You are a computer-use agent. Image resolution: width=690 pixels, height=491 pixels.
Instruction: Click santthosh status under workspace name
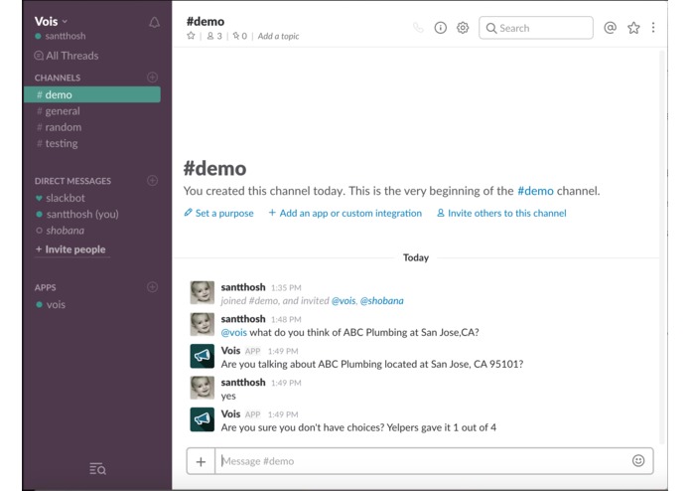click(61, 36)
